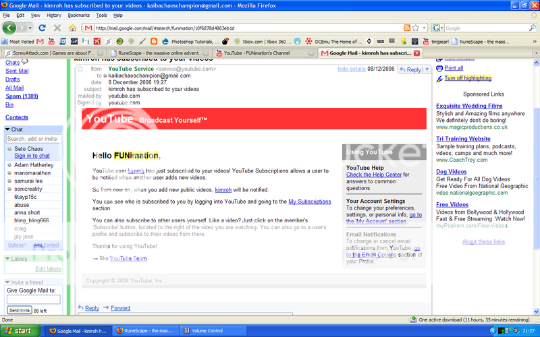Click the Forward arrow icon below message

[105, 308]
